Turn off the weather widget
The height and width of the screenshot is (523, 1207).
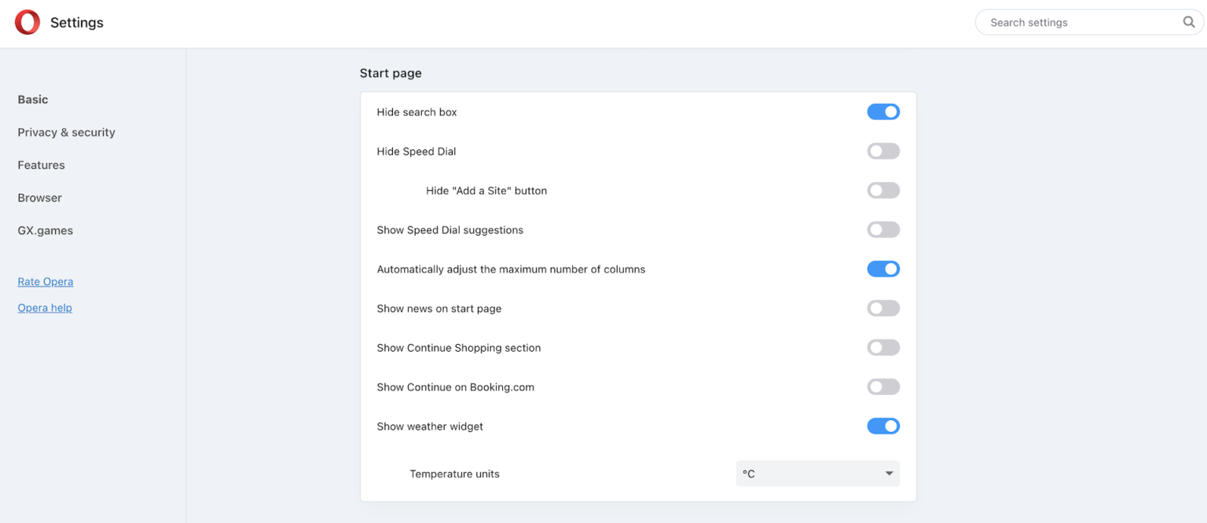pyautogui.click(x=883, y=426)
